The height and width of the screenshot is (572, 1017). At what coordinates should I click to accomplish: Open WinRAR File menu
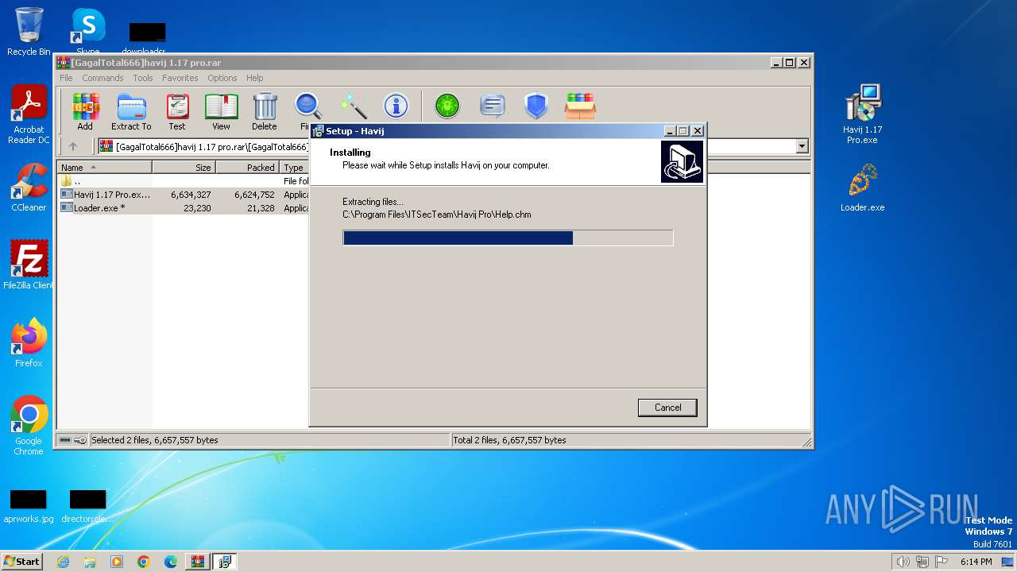coord(66,78)
